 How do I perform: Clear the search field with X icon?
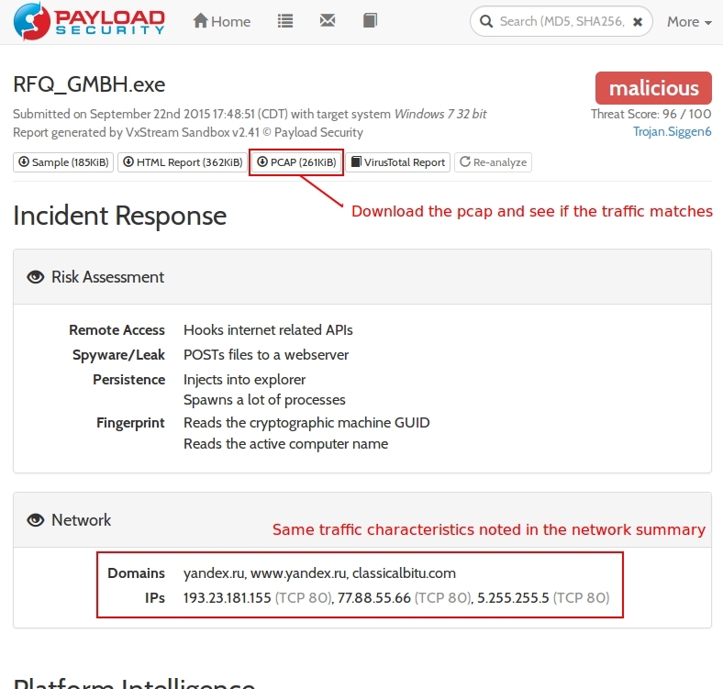point(638,22)
